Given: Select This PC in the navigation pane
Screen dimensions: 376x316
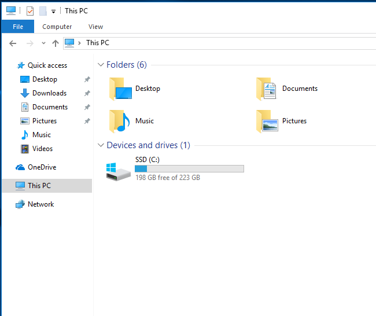Looking at the screenshot, I should (x=47, y=186).
